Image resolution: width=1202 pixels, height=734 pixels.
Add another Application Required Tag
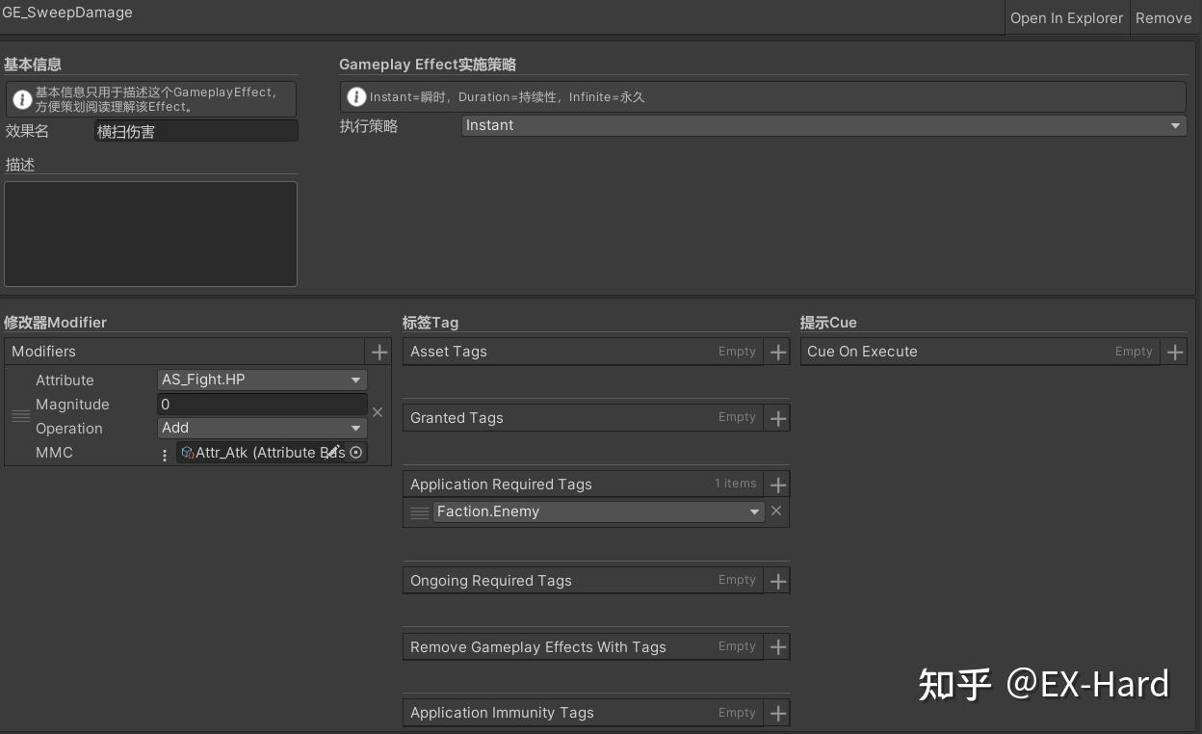tap(777, 484)
